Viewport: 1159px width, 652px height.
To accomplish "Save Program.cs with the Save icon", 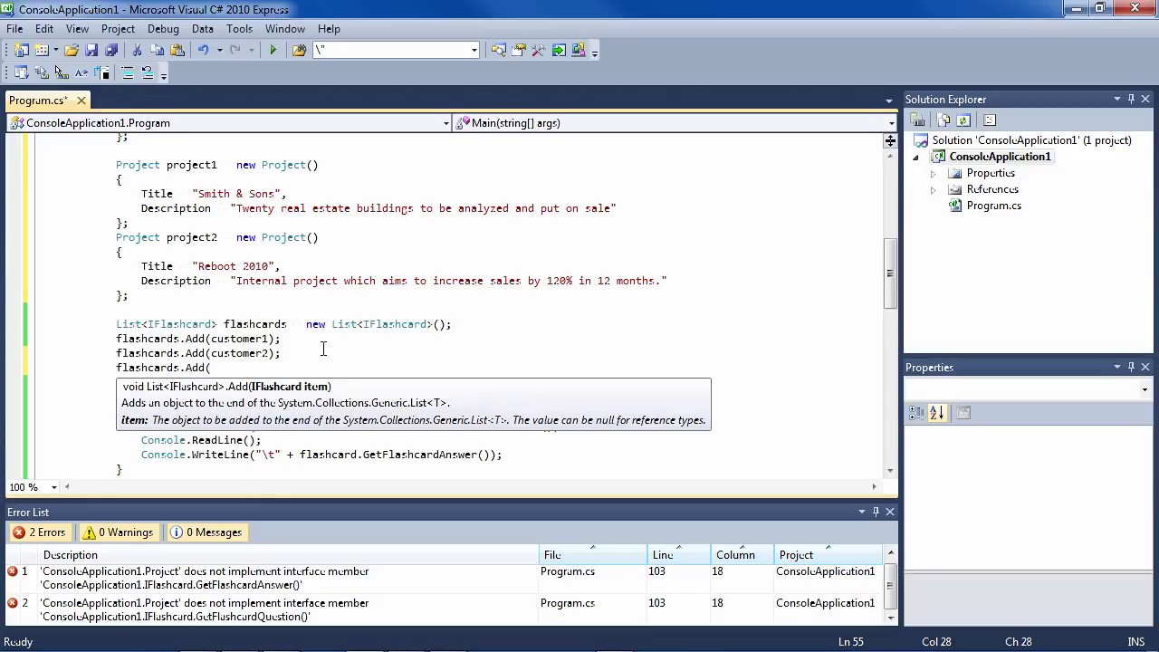I will click(x=91, y=51).
